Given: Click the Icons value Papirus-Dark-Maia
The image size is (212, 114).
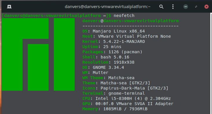Looking at the screenshot, I should [123, 88].
